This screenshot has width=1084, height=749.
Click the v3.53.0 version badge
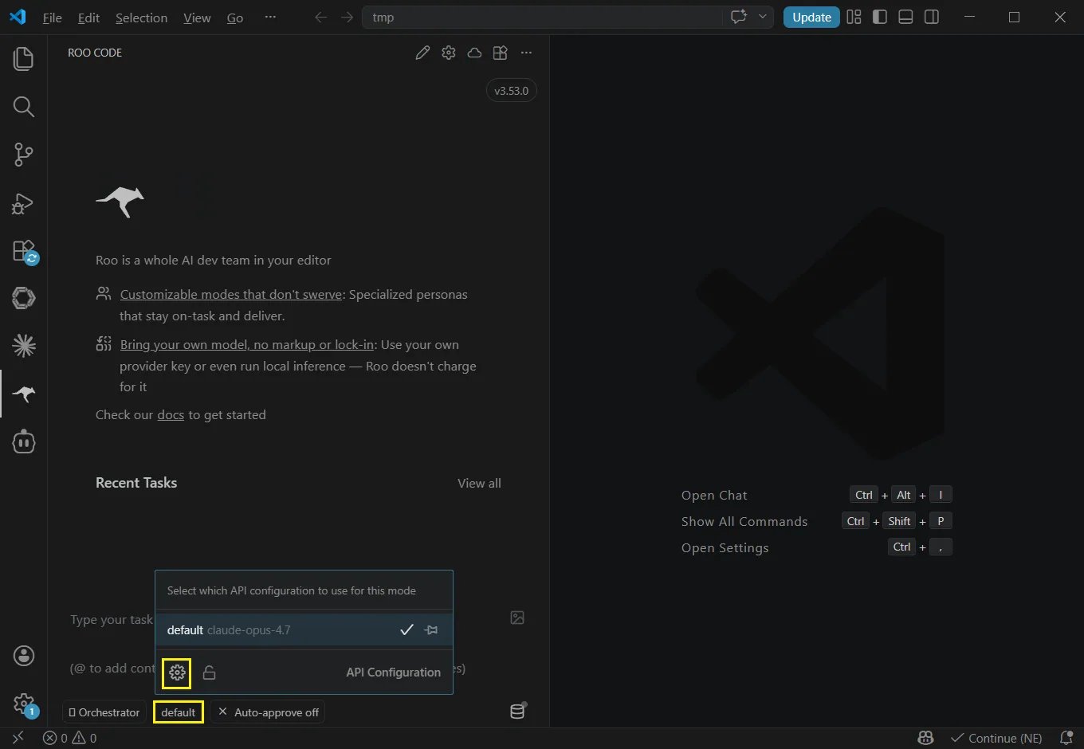(512, 91)
